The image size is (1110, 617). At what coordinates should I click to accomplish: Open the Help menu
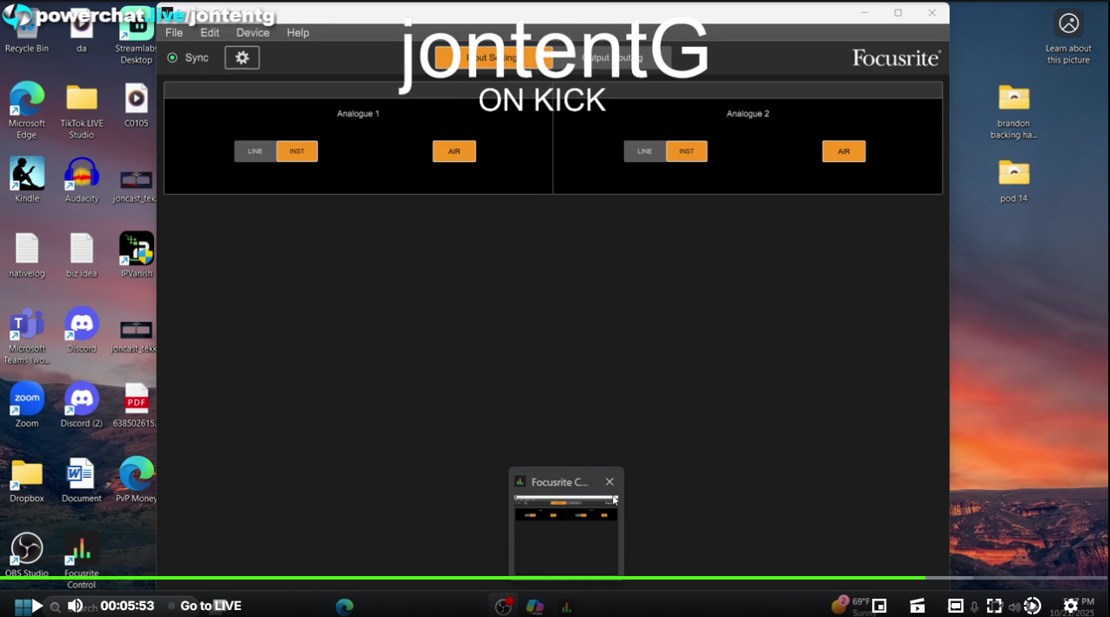tap(298, 32)
